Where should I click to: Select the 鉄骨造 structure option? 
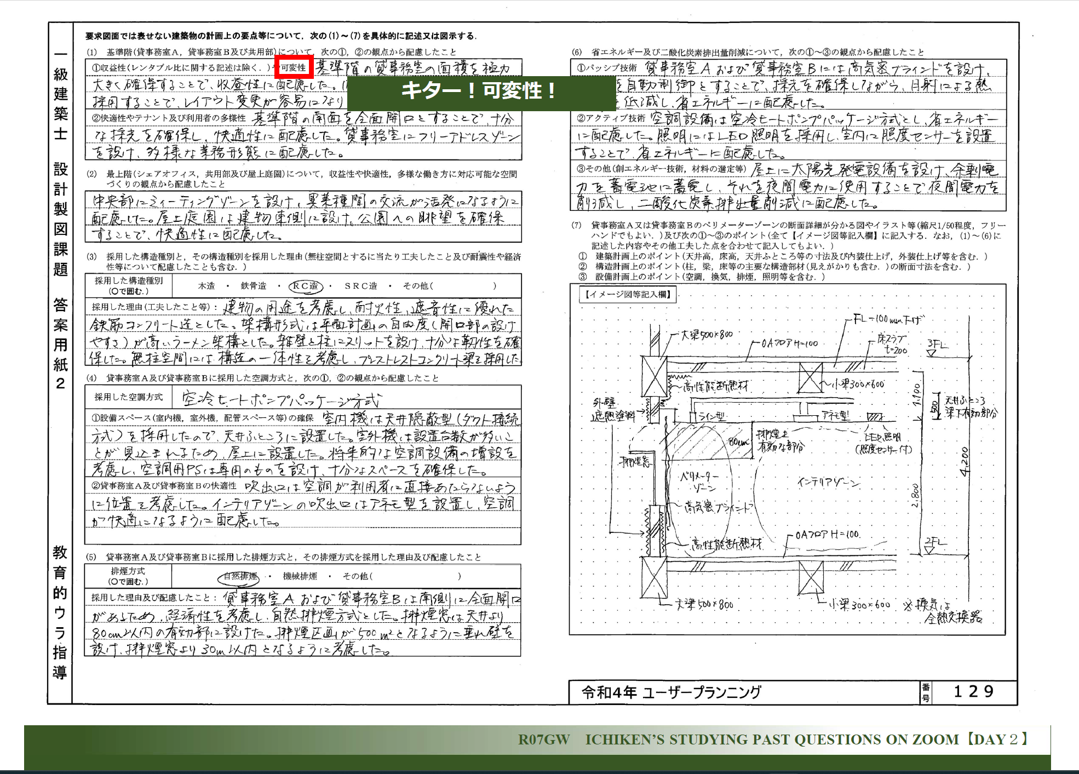(254, 286)
